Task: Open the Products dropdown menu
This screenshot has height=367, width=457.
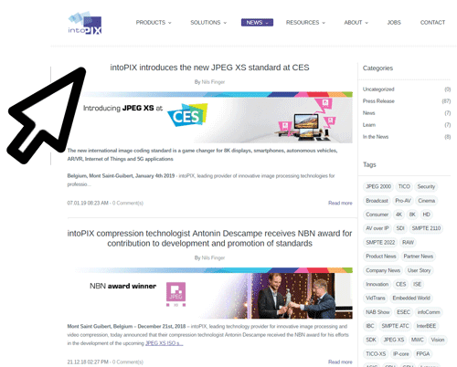Action: (154, 23)
